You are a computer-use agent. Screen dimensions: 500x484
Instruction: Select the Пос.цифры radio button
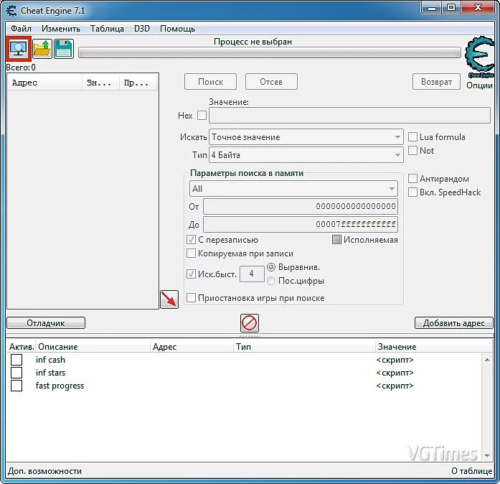(x=271, y=281)
